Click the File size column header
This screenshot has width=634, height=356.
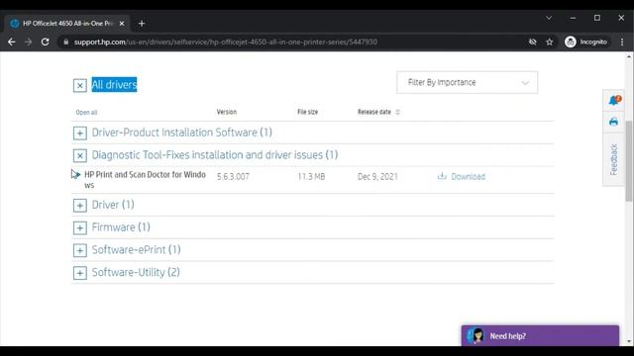coord(308,112)
